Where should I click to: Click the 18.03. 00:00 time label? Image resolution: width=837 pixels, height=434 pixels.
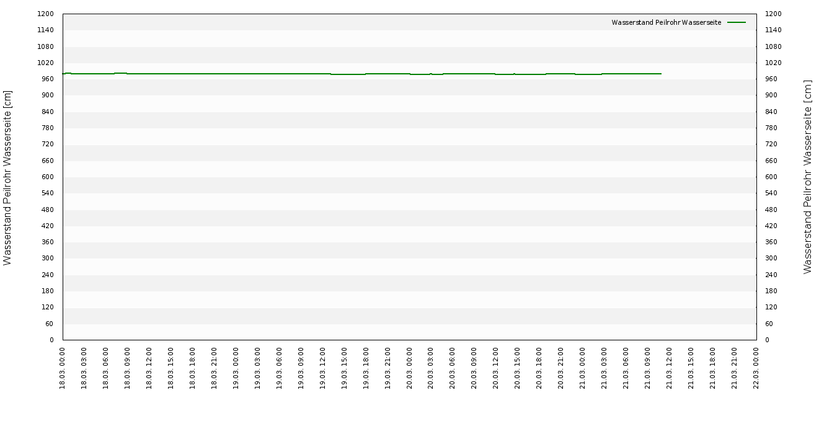pyautogui.click(x=63, y=368)
